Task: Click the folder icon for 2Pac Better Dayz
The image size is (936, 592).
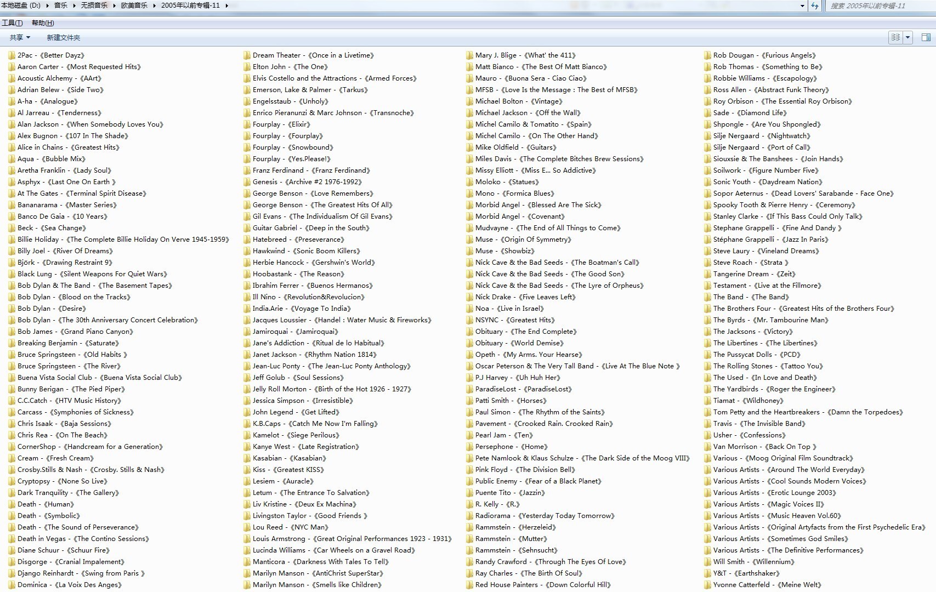Action: tap(12, 55)
